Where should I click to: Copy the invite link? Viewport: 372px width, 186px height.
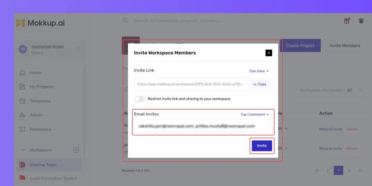[260, 84]
